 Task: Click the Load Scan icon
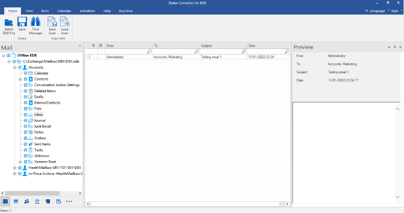pos(65,21)
